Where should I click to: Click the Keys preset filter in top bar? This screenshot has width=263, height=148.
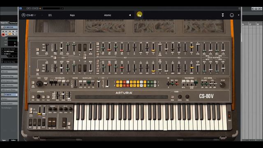(x=72, y=15)
